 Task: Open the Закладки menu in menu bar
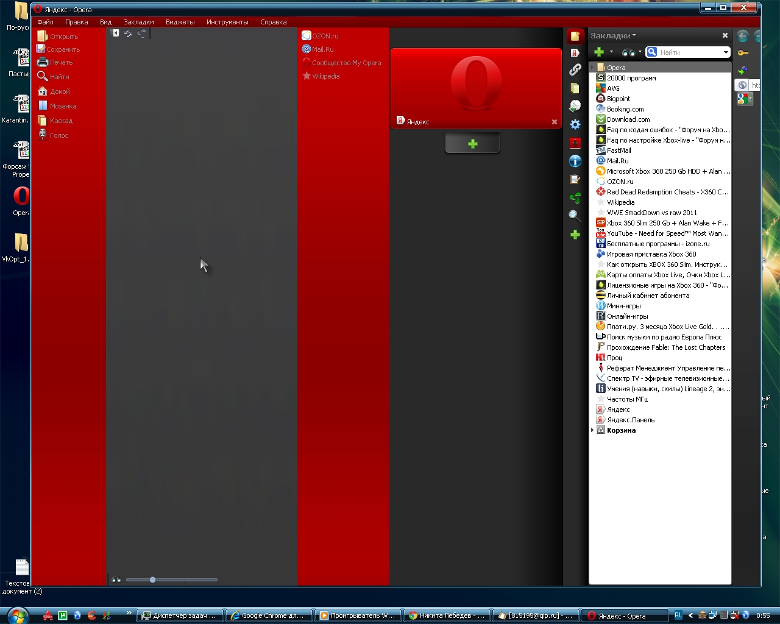click(139, 22)
